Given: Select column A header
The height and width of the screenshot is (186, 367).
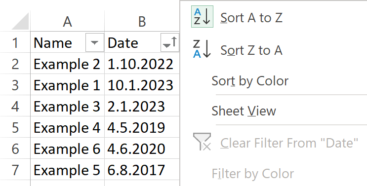Looking at the screenshot, I should point(67,22).
